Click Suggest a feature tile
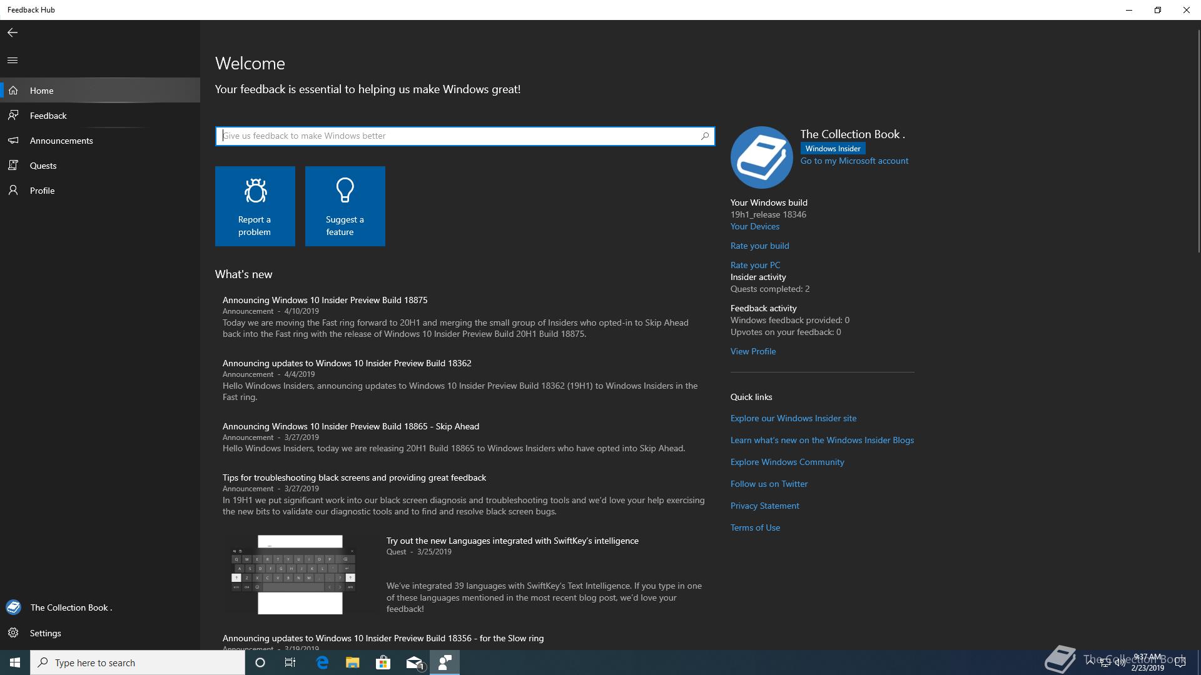1201x675 pixels. (x=345, y=206)
